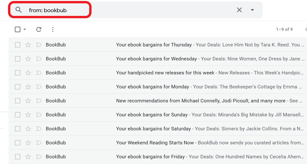Select the Monday ebook bargains email checkbox

[x=18, y=87]
